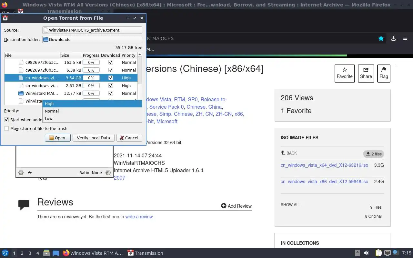413x258 pixels.
Task: Uncheck download for 32.77 kB folder
Action: 111,93
